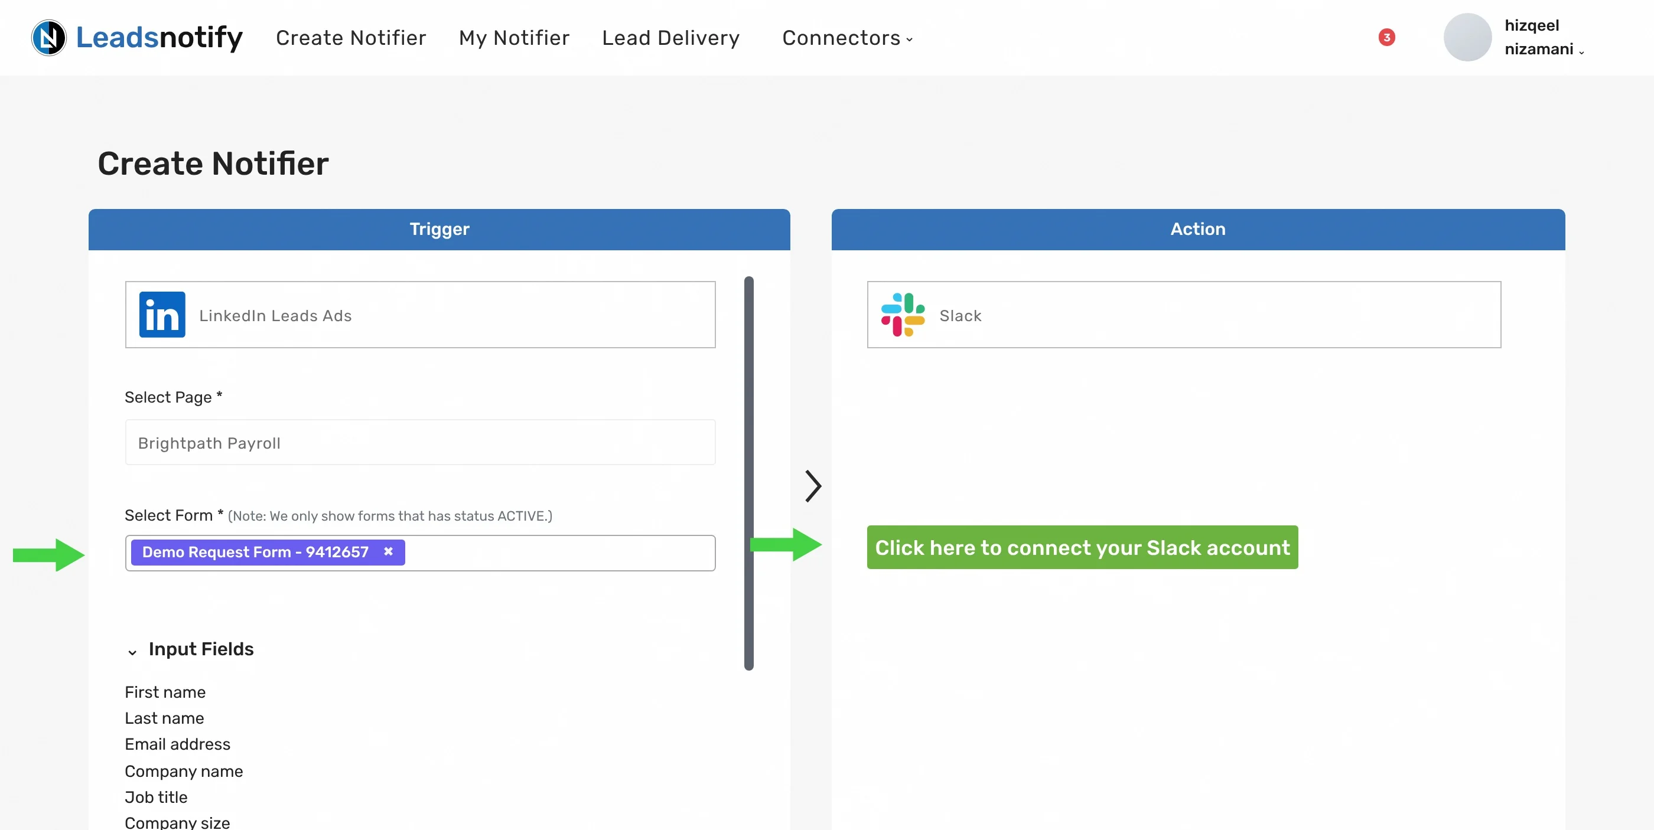Click the LinkedIn logo icon
The height and width of the screenshot is (830, 1654).
click(162, 314)
